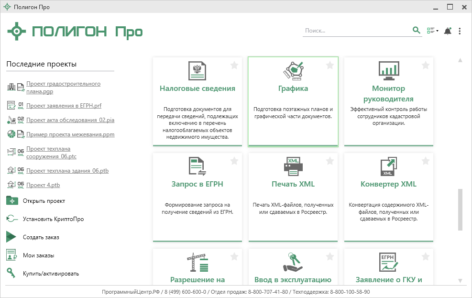This screenshot has width=472, height=298.
Task: Click the Печать XML printer icon
Action: [293, 166]
